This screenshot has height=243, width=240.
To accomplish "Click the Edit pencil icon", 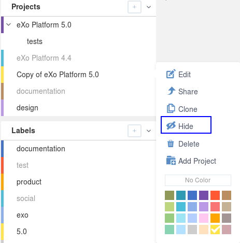I will coord(171,74).
